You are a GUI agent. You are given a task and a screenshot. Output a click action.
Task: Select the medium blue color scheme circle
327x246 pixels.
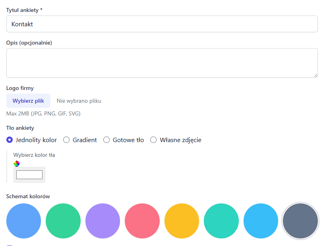pos(23,221)
